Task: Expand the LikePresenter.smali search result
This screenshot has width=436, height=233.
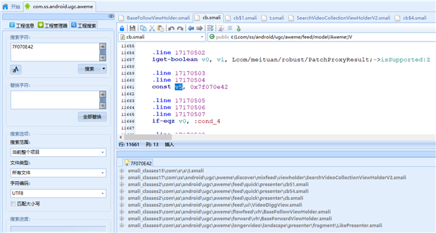Action: tap(122, 226)
